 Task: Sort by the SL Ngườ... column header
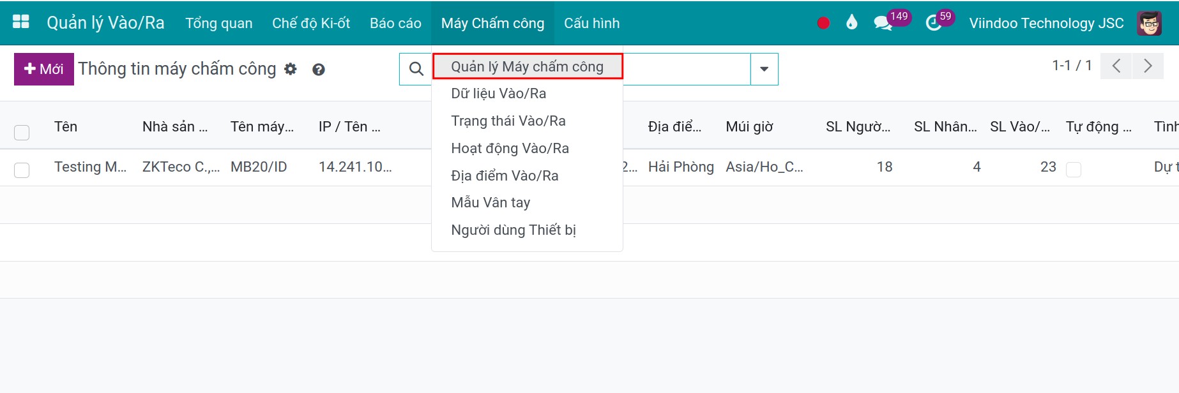[x=858, y=126]
